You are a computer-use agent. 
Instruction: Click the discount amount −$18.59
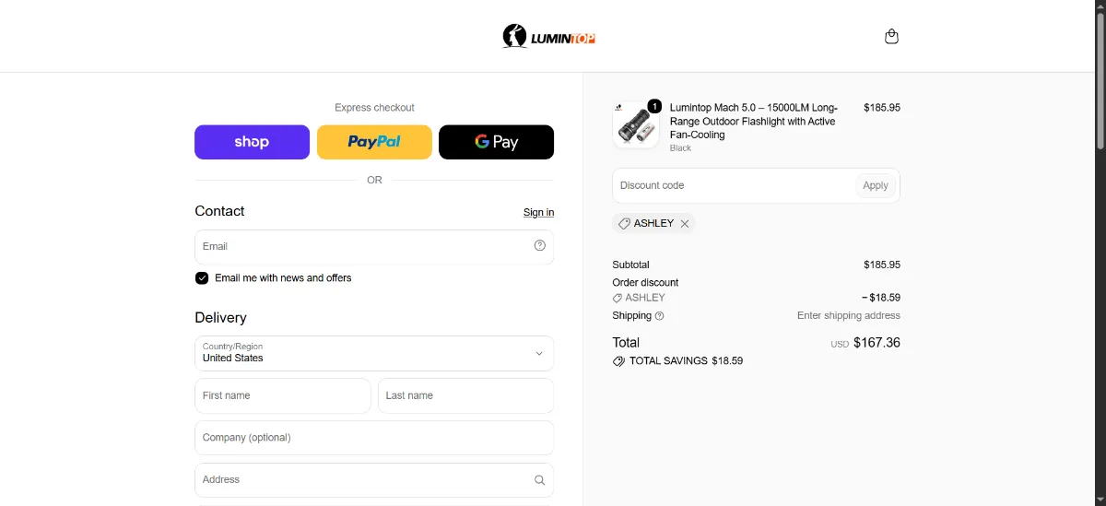(x=880, y=298)
